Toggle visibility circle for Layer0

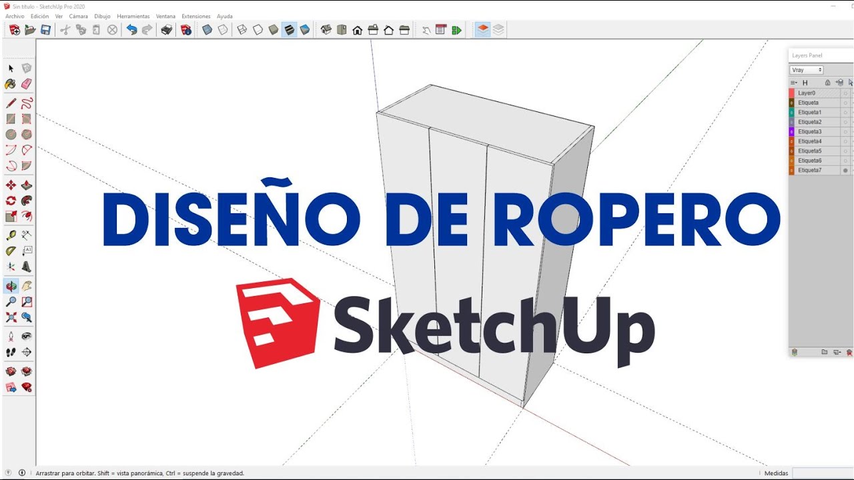point(845,93)
